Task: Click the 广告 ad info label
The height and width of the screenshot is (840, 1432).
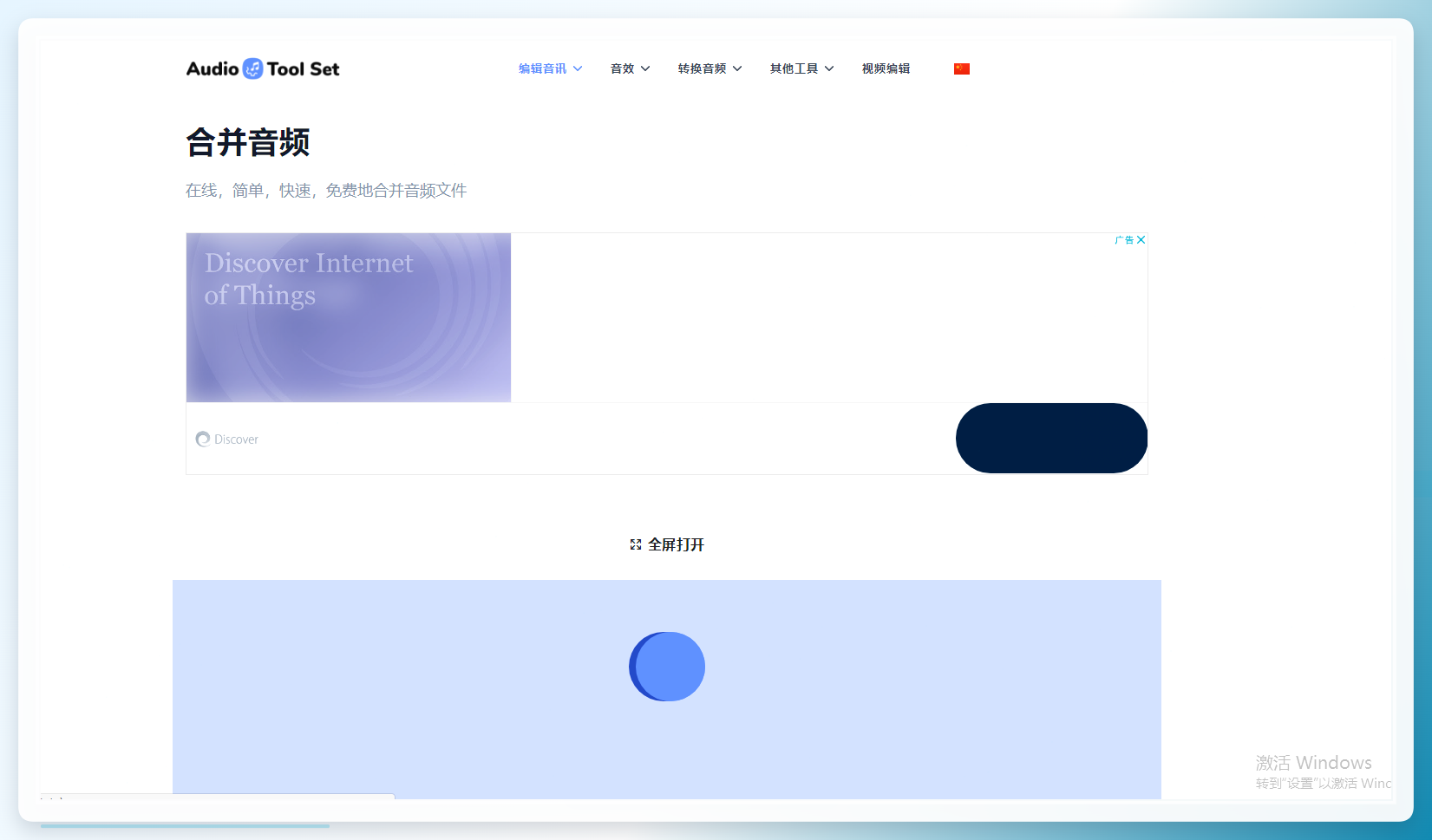Action: pyautogui.click(x=1125, y=240)
